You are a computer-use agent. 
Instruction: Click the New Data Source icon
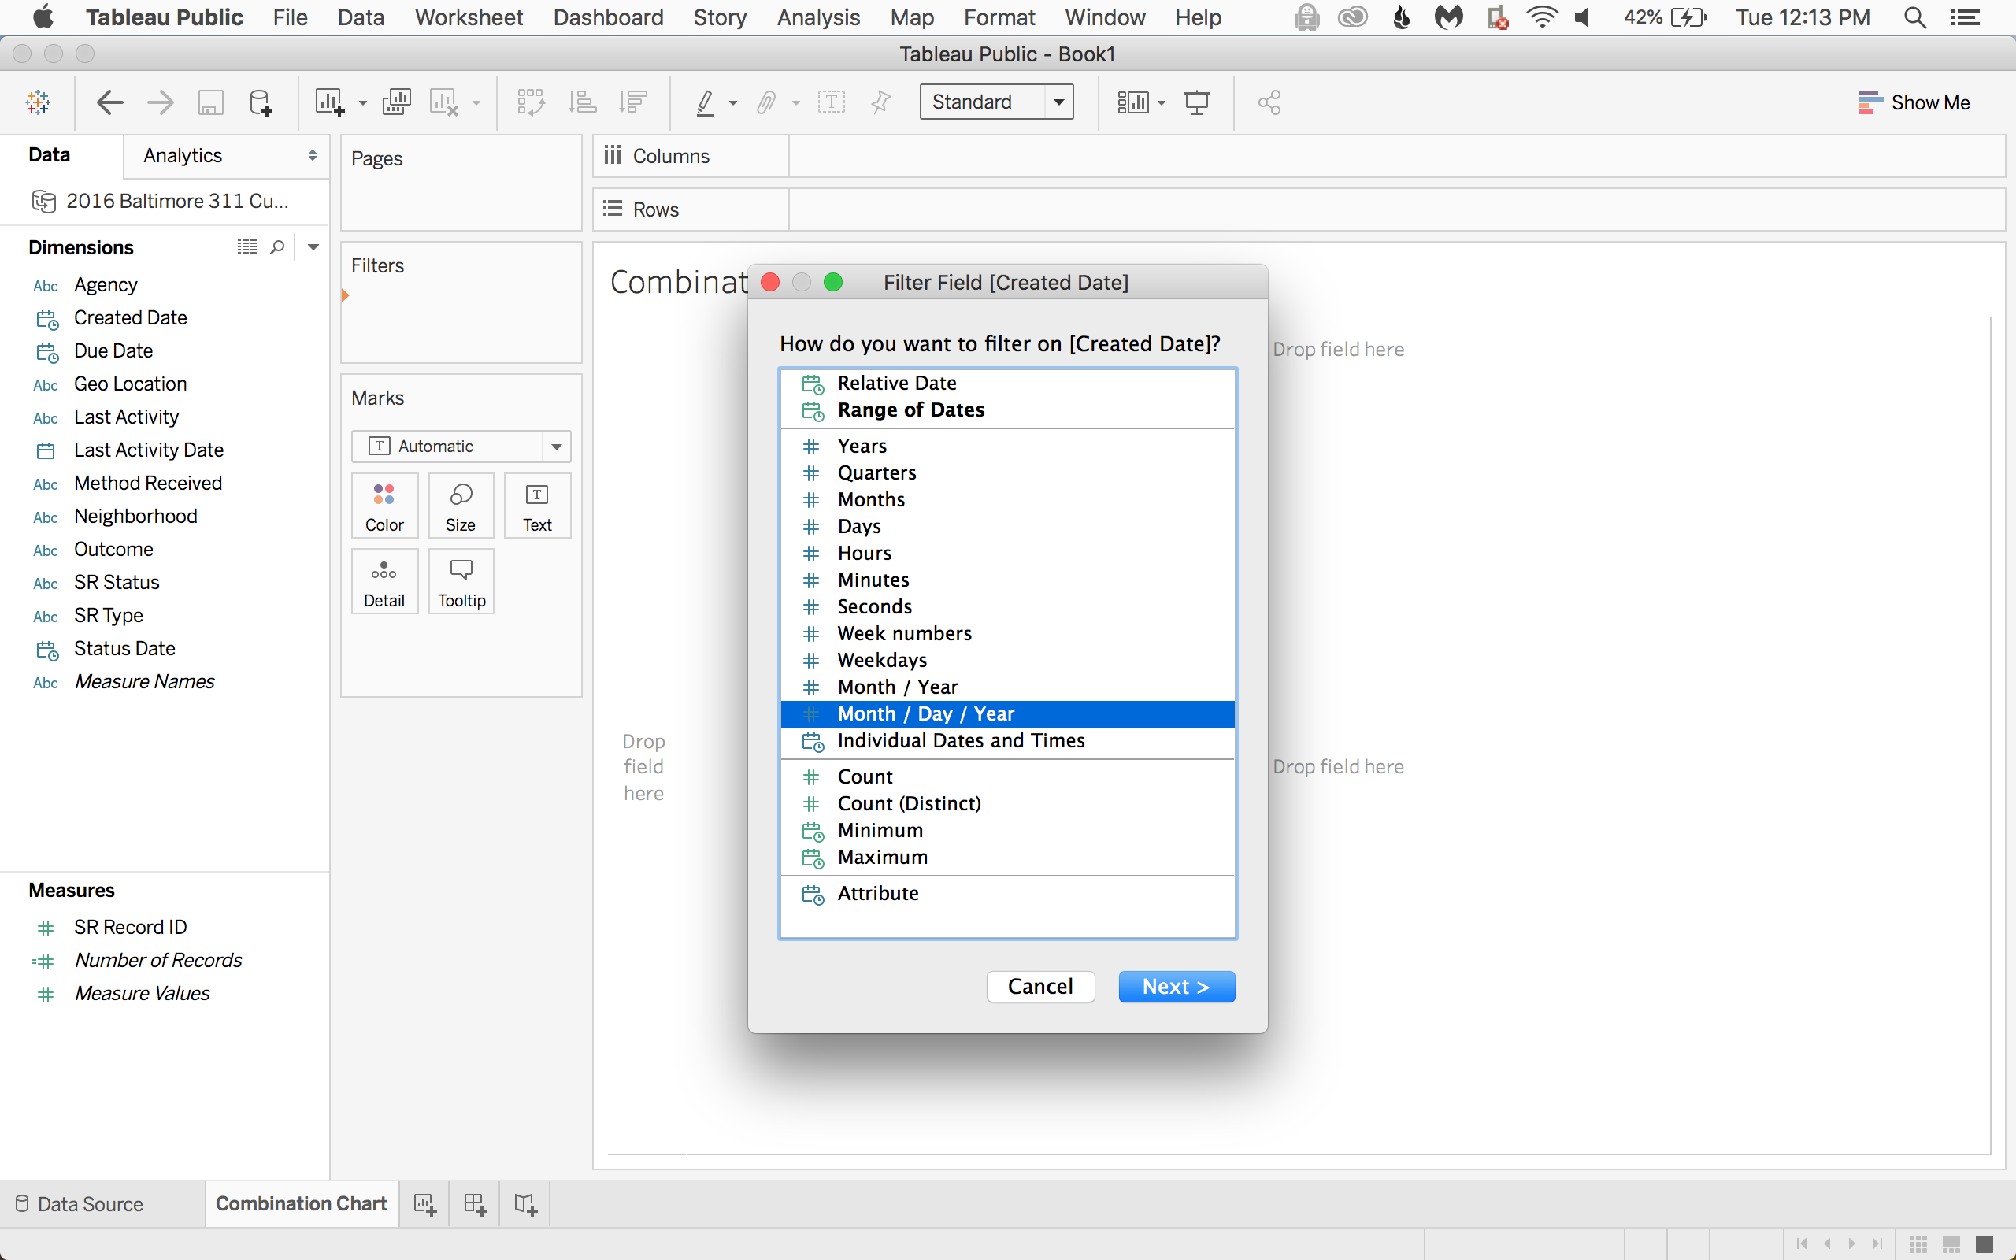coord(261,102)
